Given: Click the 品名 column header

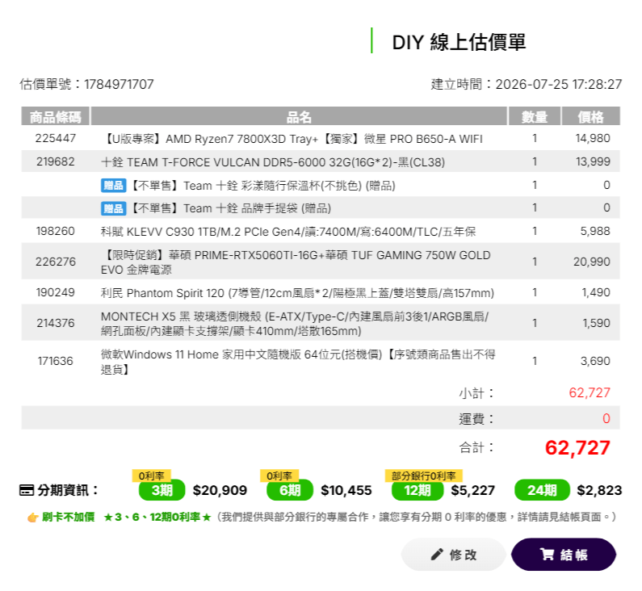Looking at the screenshot, I should 299,116.
